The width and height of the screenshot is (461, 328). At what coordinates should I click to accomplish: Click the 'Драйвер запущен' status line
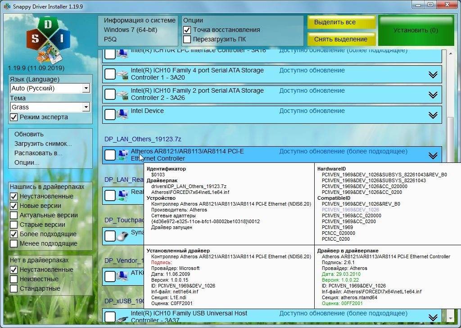pyautogui.click(x=172, y=227)
